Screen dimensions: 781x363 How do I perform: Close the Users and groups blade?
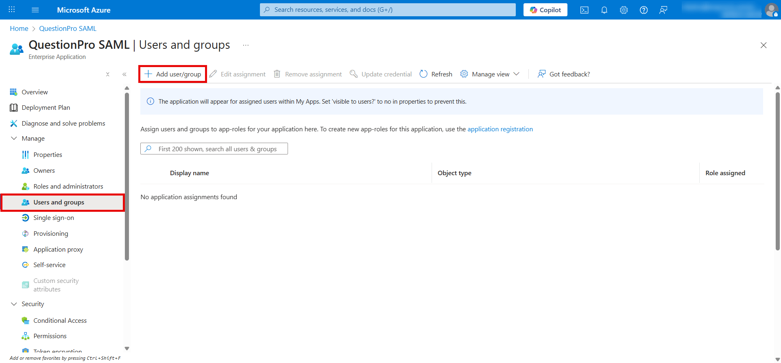tap(764, 45)
